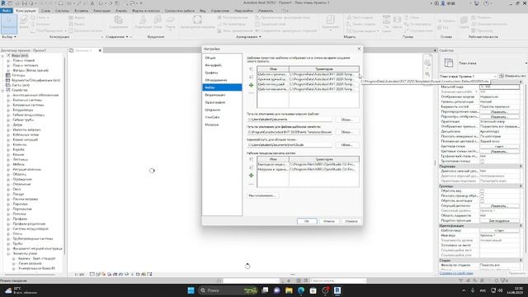This screenshot has height=297, width=528.
Task: Open Справка по свойствам link
Action: (456, 273)
